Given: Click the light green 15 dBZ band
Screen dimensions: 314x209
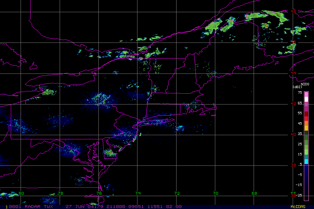Looking at the screenshot, I should 306,152.
